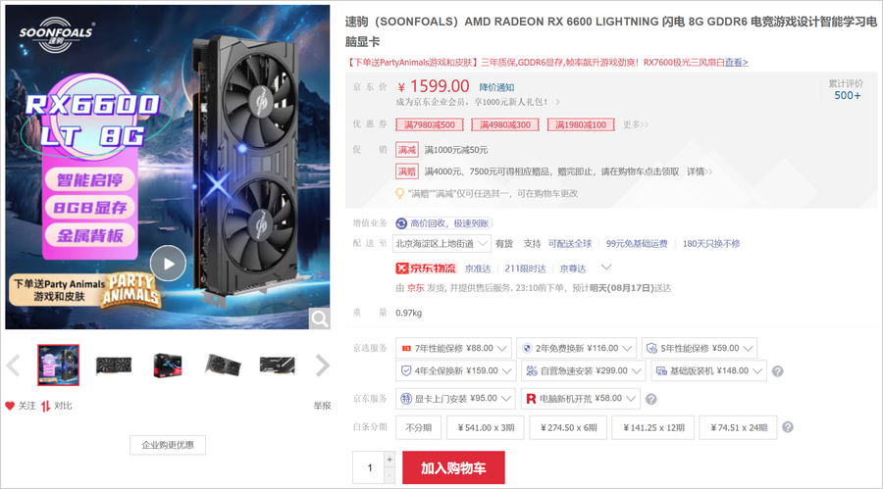Click the help icon beside 基础版装机
The width and height of the screenshot is (883, 489).
tap(777, 371)
